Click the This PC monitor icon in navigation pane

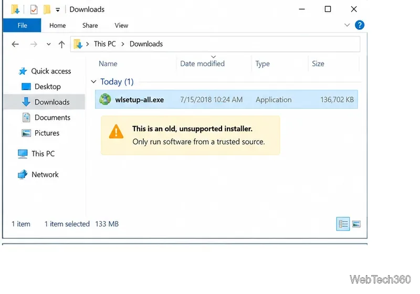(x=23, y=154)
